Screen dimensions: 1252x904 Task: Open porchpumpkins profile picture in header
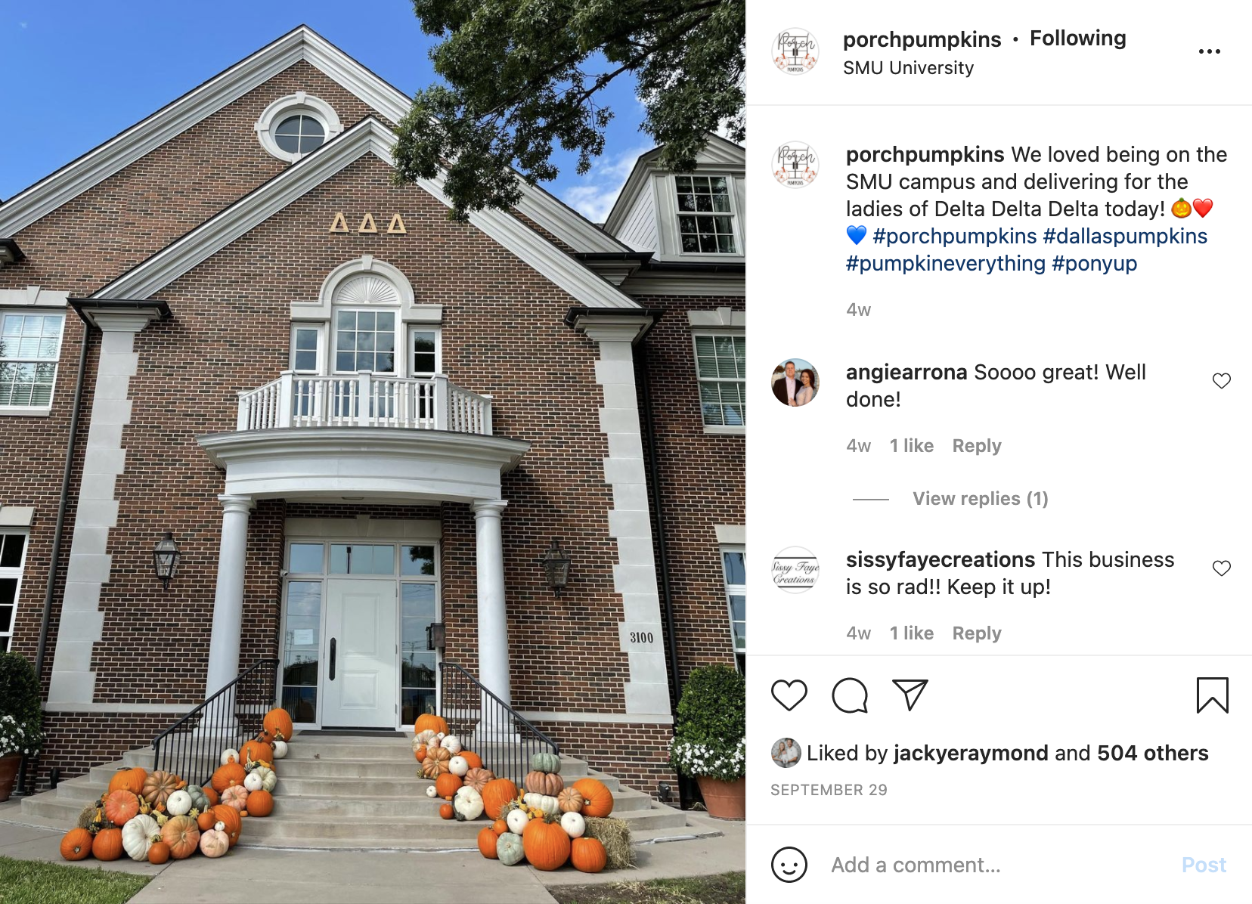click(795, 51)
